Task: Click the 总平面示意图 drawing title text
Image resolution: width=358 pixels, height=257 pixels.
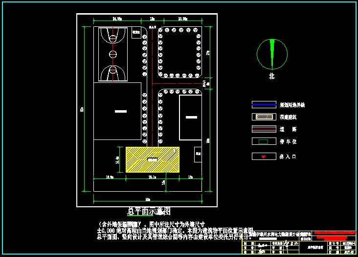Action: coord(149,212)
